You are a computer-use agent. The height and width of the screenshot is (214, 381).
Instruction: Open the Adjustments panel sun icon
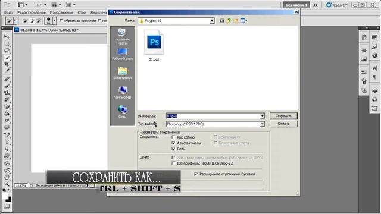364,51
